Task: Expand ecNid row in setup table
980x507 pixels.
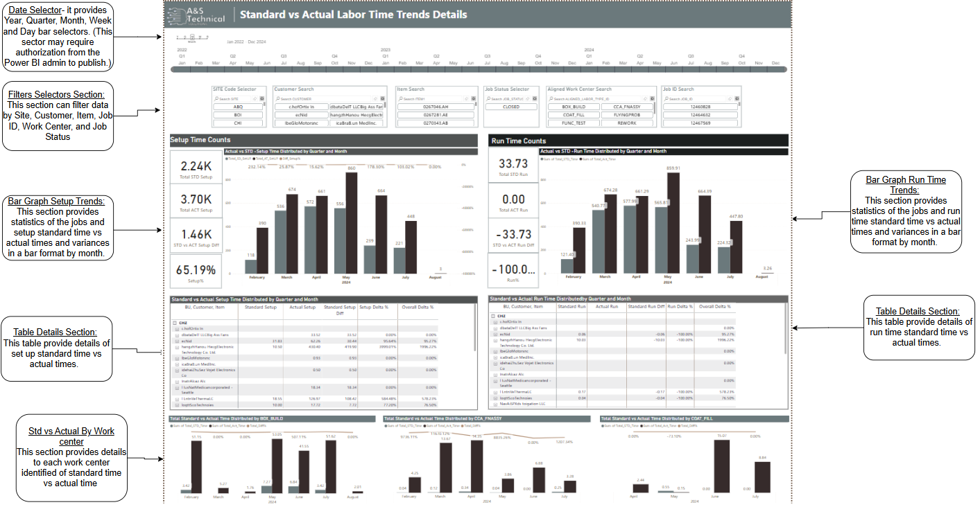Action: (176, 341)
